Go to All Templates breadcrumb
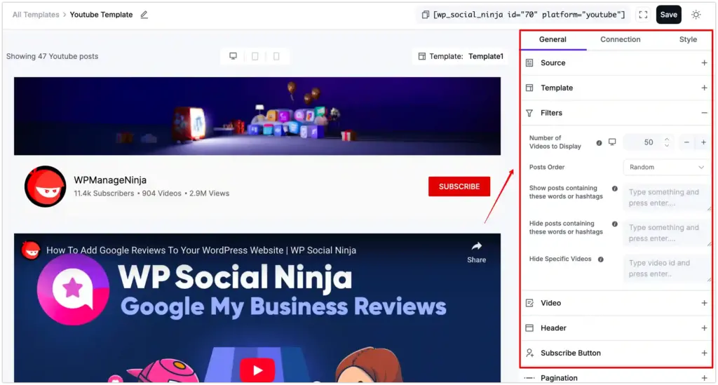This screenshot has width=718, height=385. coord(36,15)
